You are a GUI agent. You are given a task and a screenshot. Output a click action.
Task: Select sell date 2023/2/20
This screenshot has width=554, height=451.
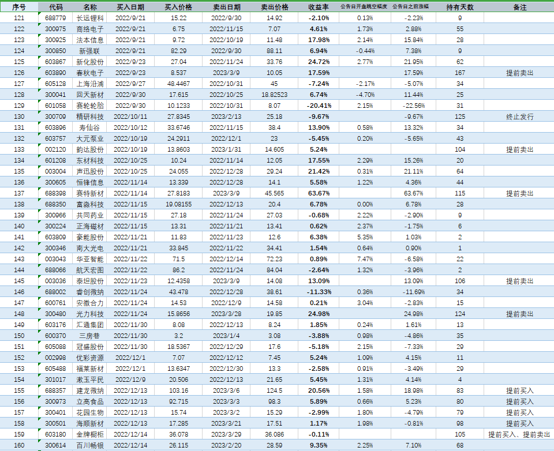click(x=226, y=445)
